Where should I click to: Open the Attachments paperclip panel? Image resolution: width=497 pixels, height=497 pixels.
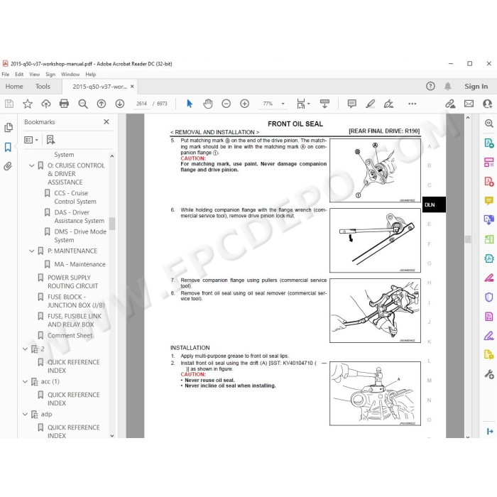coord(8,166)
